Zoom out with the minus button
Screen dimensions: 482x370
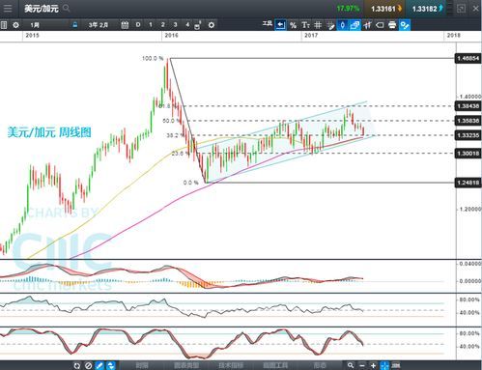coord(362,365)
